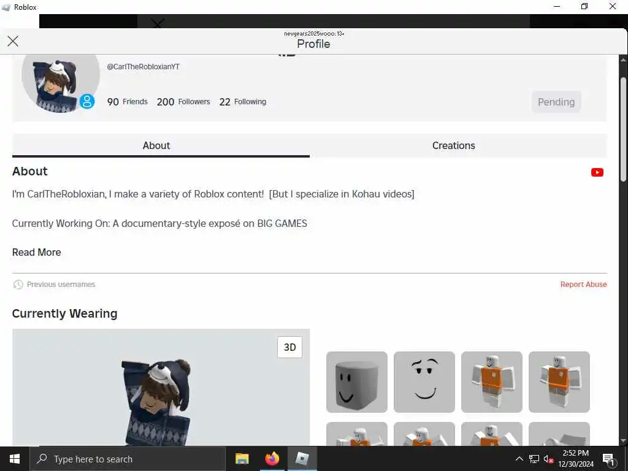The image size is (628, 471).
Task: Open the notification center icon
Action: [x=609, y=459]
